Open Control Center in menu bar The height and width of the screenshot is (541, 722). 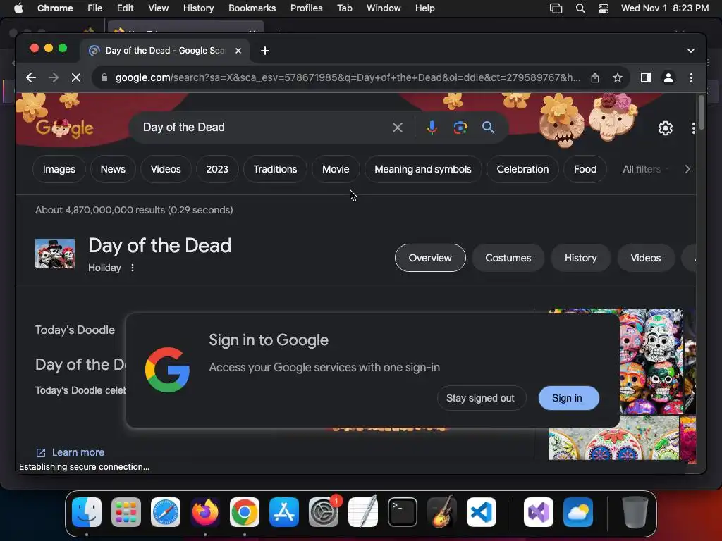click(604, 8)
